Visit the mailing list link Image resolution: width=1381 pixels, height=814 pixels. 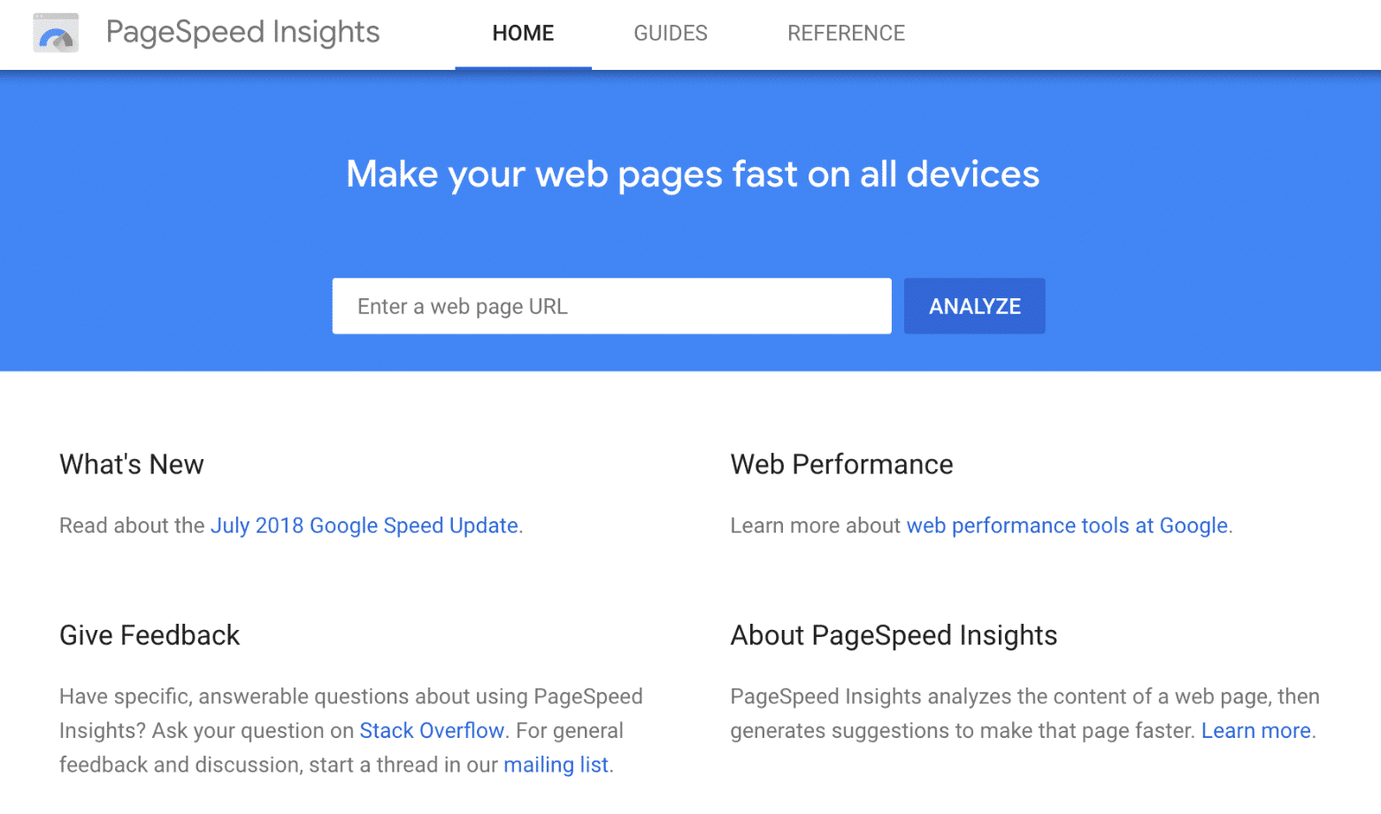[556, 764]
